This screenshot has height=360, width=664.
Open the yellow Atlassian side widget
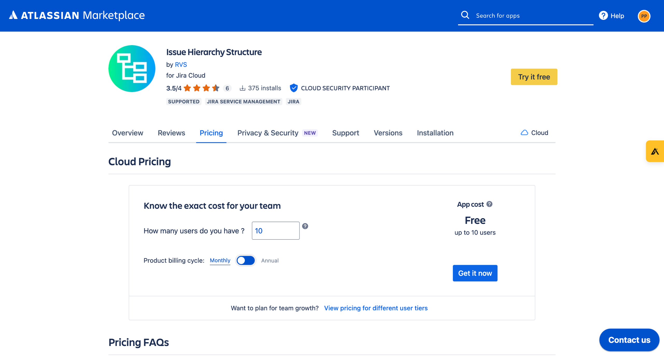(655, 151)
